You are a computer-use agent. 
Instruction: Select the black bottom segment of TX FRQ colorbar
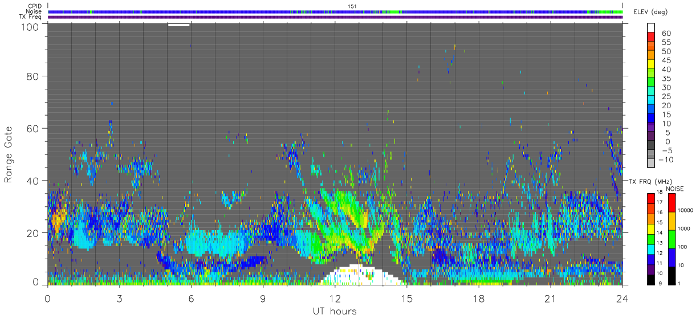pyautogui.click(x=650, y=279)
